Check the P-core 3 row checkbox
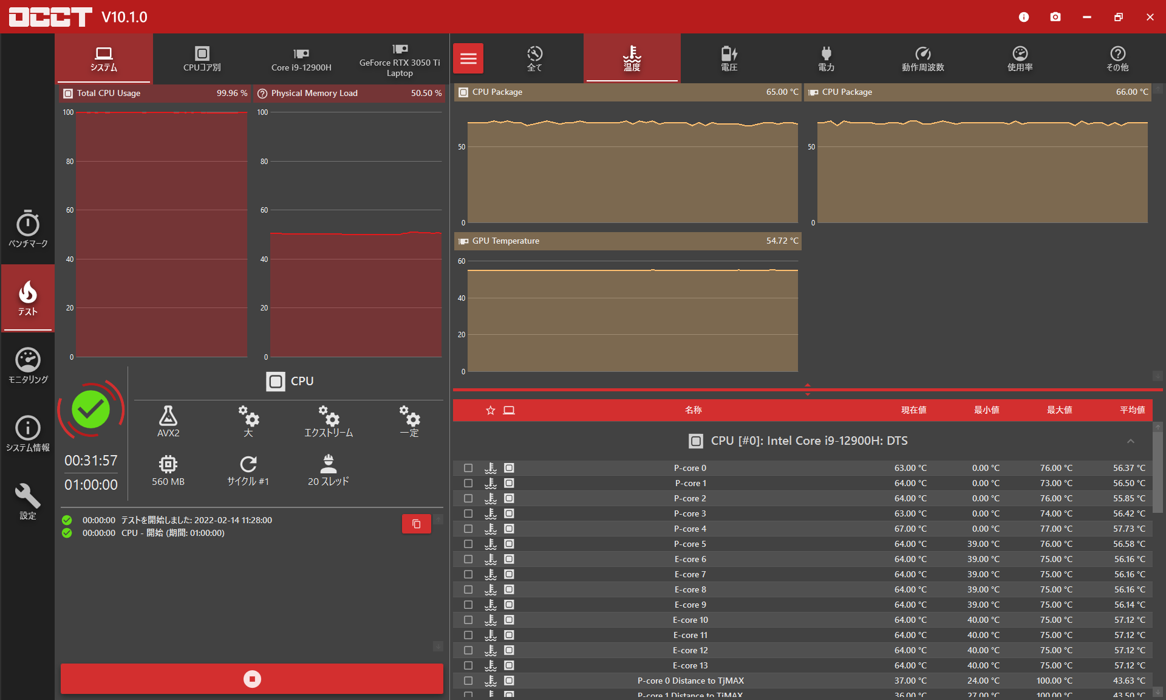 (x=468, y=513)
